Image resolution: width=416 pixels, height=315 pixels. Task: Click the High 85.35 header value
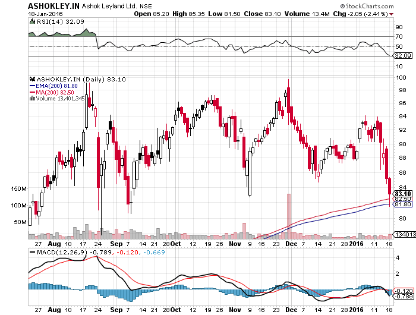click(188, 14)
